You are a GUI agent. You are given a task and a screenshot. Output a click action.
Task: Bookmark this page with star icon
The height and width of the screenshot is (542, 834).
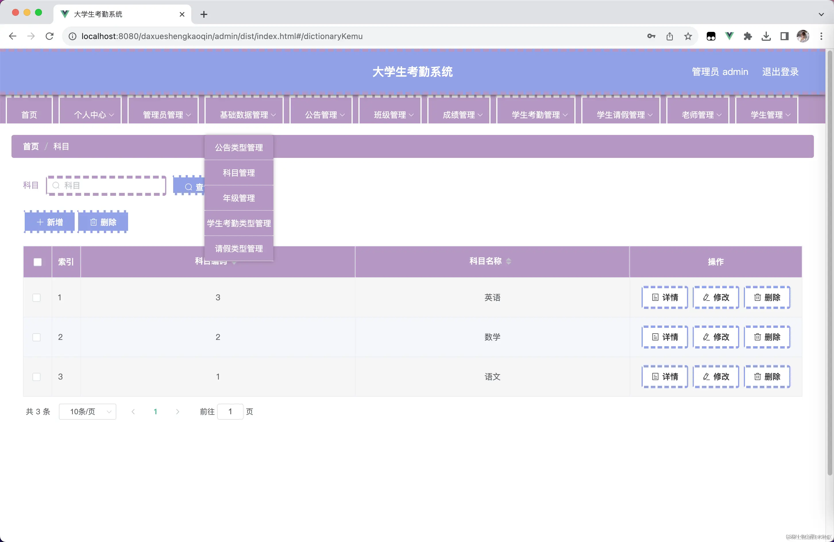point(688,36)
